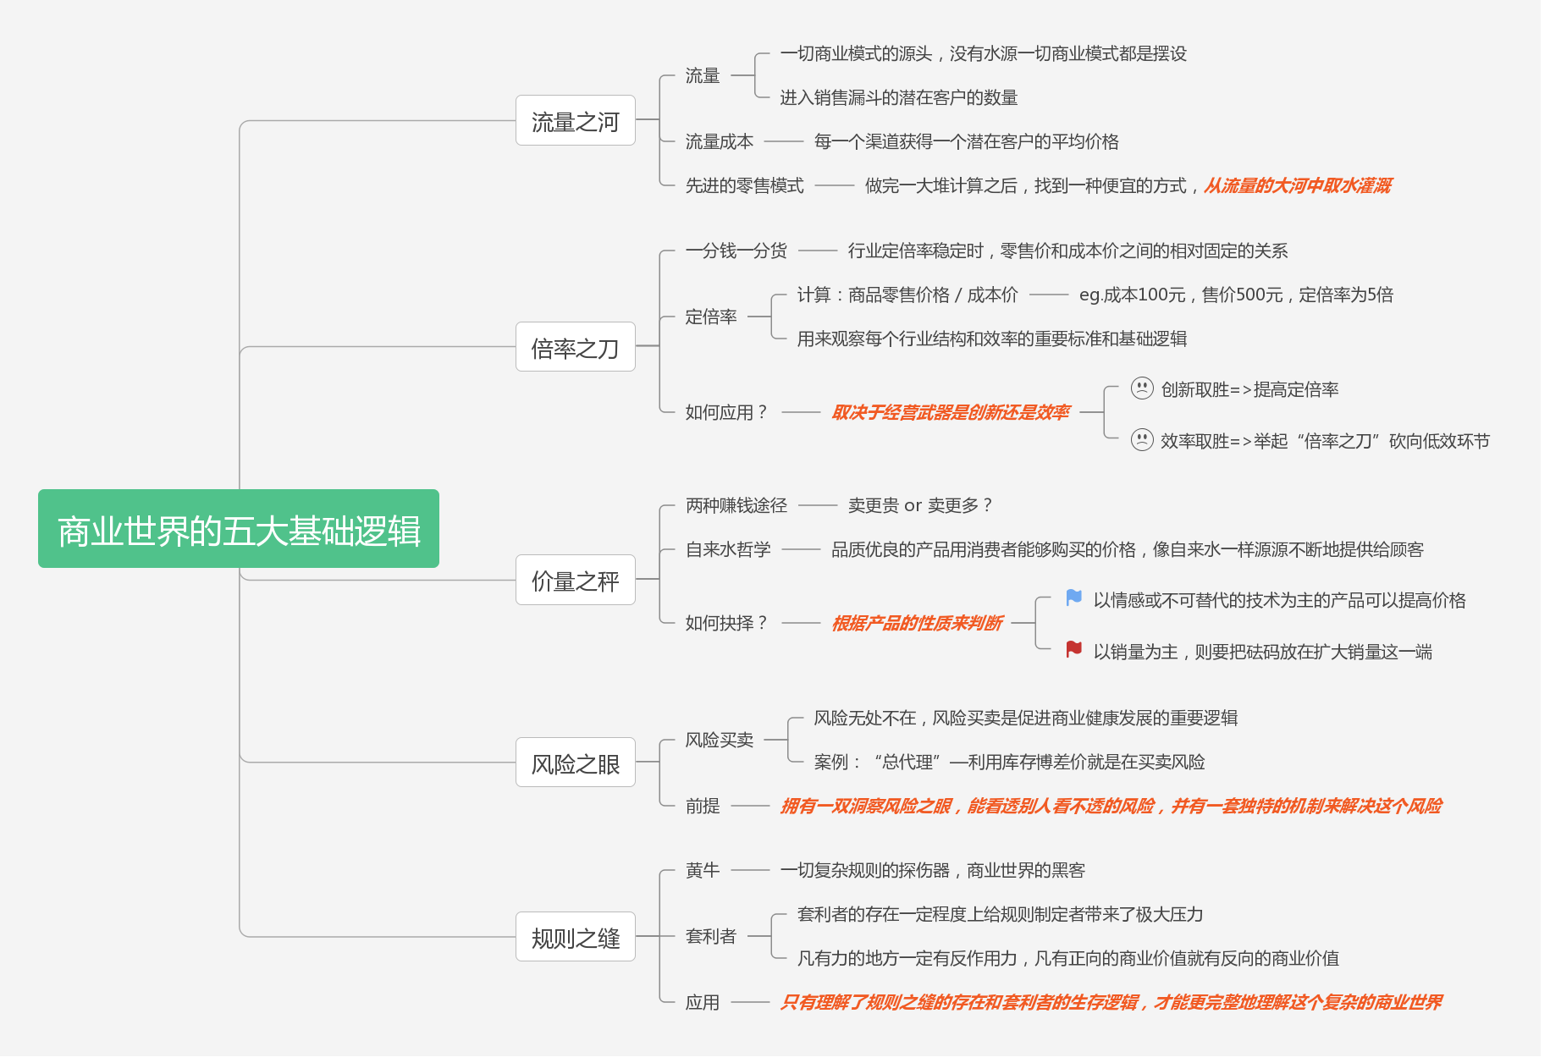The width and height of the screenshot is (1550, 1063).
Task: Click the 流量 subtopic under 流量之河
Action: [703, 75]
